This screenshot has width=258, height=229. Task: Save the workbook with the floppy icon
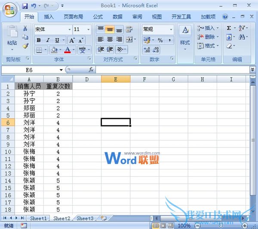25,6
